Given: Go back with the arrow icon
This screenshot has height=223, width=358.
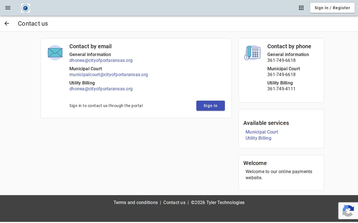Looking at the screenshot, I should click(7, 23).
